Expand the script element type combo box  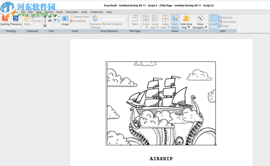(x=127, y=20)
